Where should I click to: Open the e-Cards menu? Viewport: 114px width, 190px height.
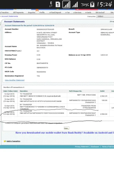88,12
